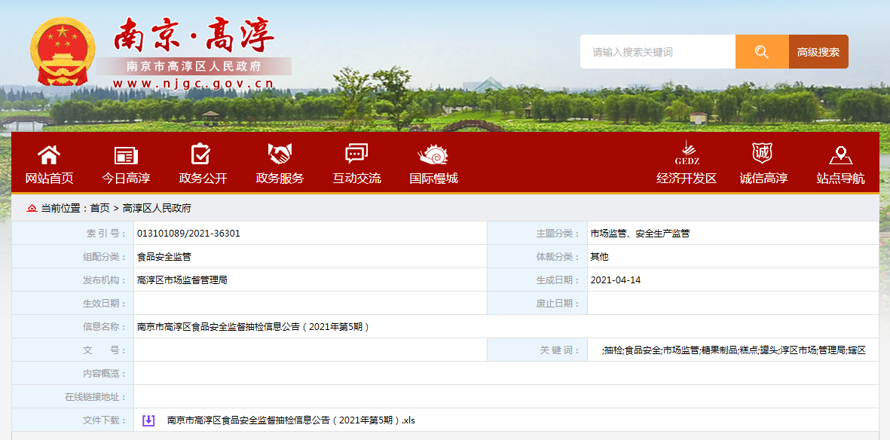This screenshot has height=440, width=890.
Task: Click the shield icon above 诚信高淳
Action: tap(763, 153)
